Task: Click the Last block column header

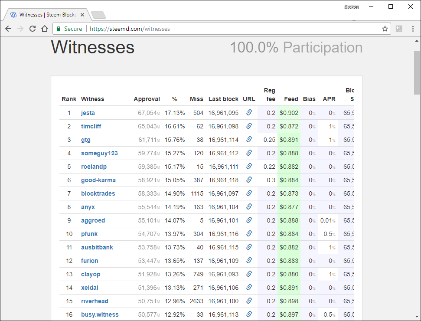Action: click(223, 99)
